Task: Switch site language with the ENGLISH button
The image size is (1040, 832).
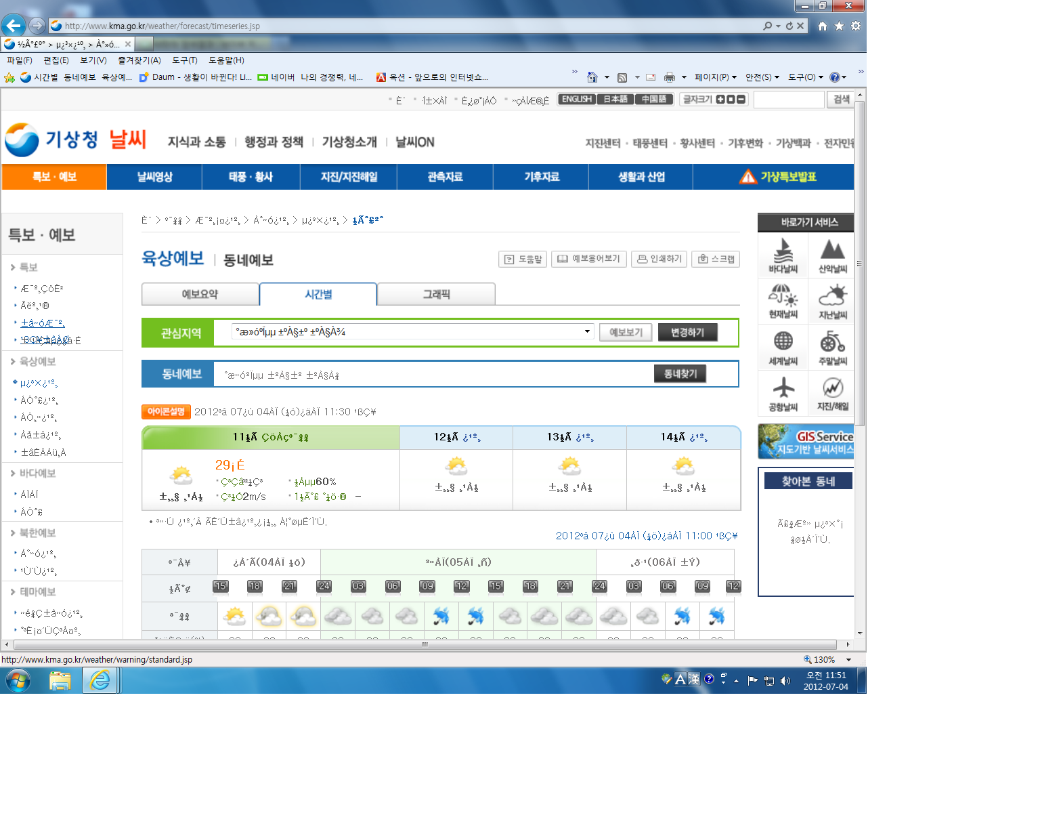Action: tap(576, 100)
